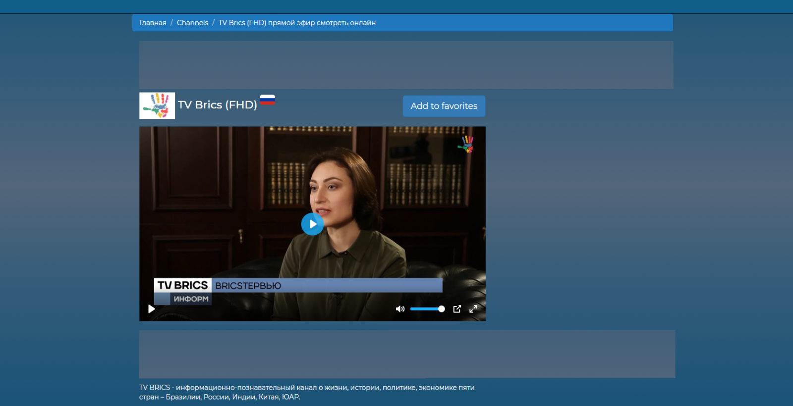The width and height of the screenshot is (793, 406).
Task: Adjust the player volume slider
Action: (x=427, y=309)
